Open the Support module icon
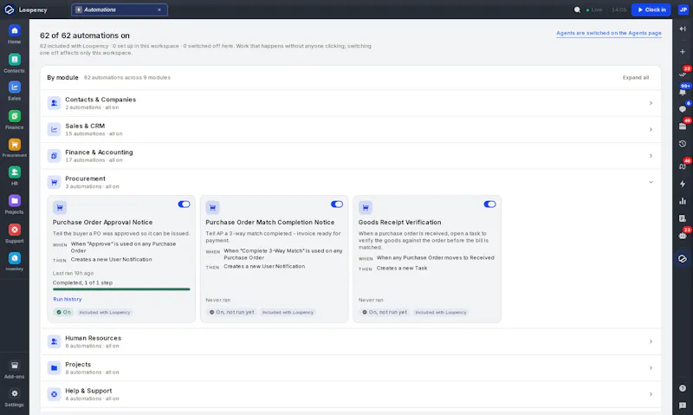693x415 pixels. [x=14, y=233]
